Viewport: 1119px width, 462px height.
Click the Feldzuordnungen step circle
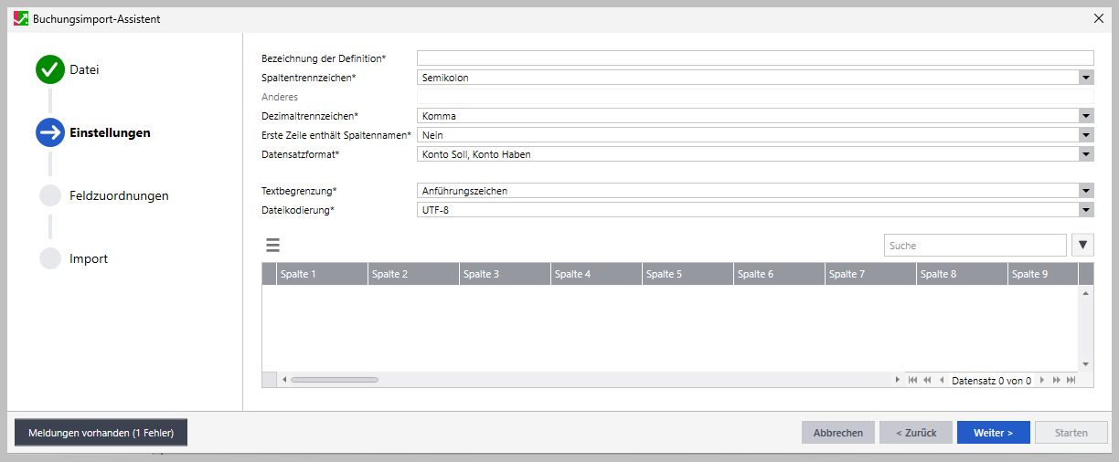click(50, 196)
